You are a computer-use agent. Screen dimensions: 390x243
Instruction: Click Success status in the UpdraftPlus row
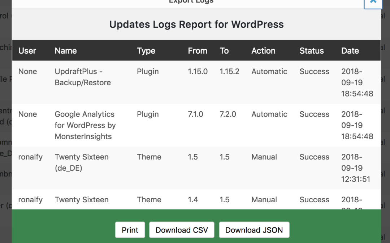tap(315, 71)
